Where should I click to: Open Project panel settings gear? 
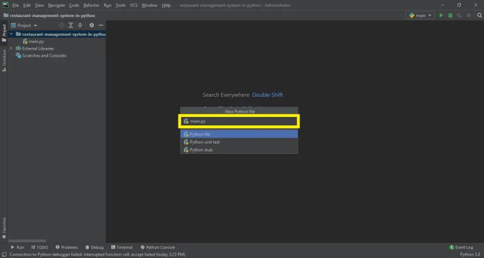[92, 25]
